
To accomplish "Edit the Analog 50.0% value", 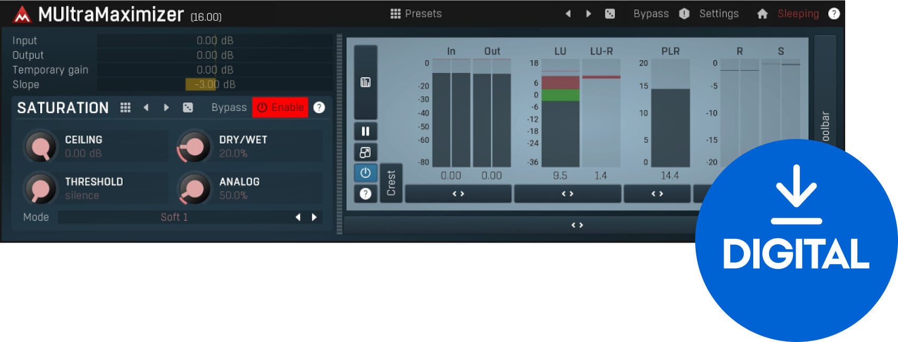I will pyautogui.click(x=233, y=196).
